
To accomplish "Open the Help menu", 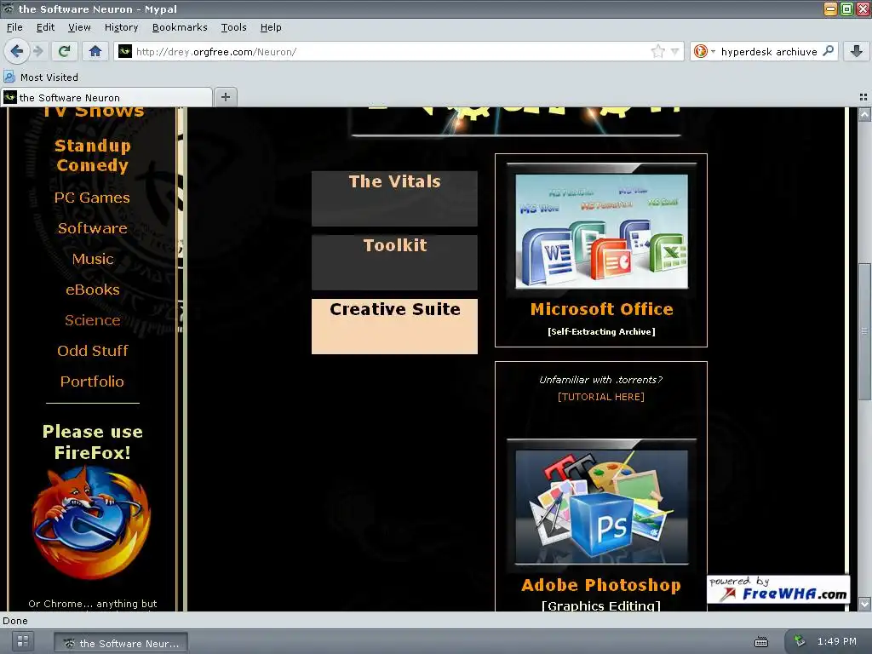I will click(271, 27).
